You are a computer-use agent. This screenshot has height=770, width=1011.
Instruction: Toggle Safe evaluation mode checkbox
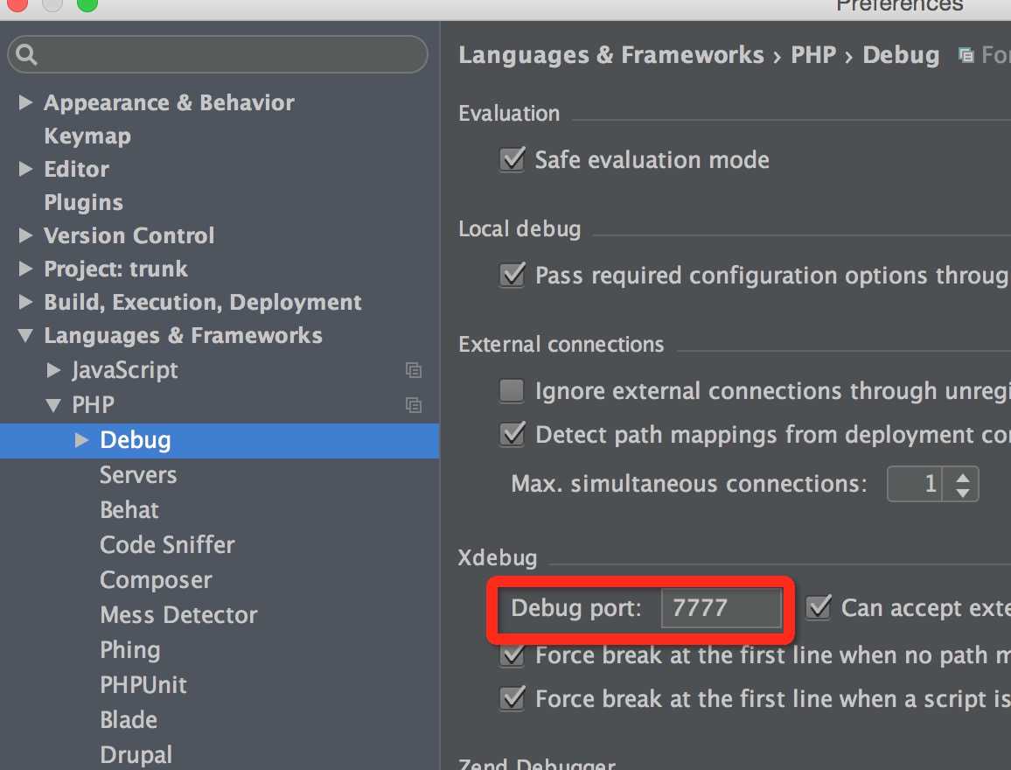512,160
